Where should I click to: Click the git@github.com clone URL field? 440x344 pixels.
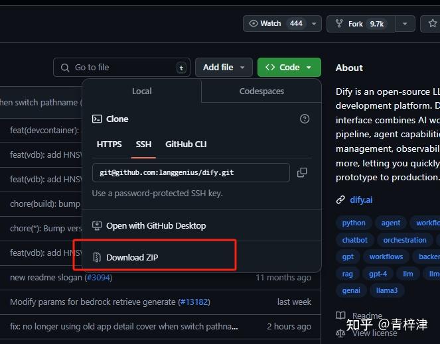[191, 173]
